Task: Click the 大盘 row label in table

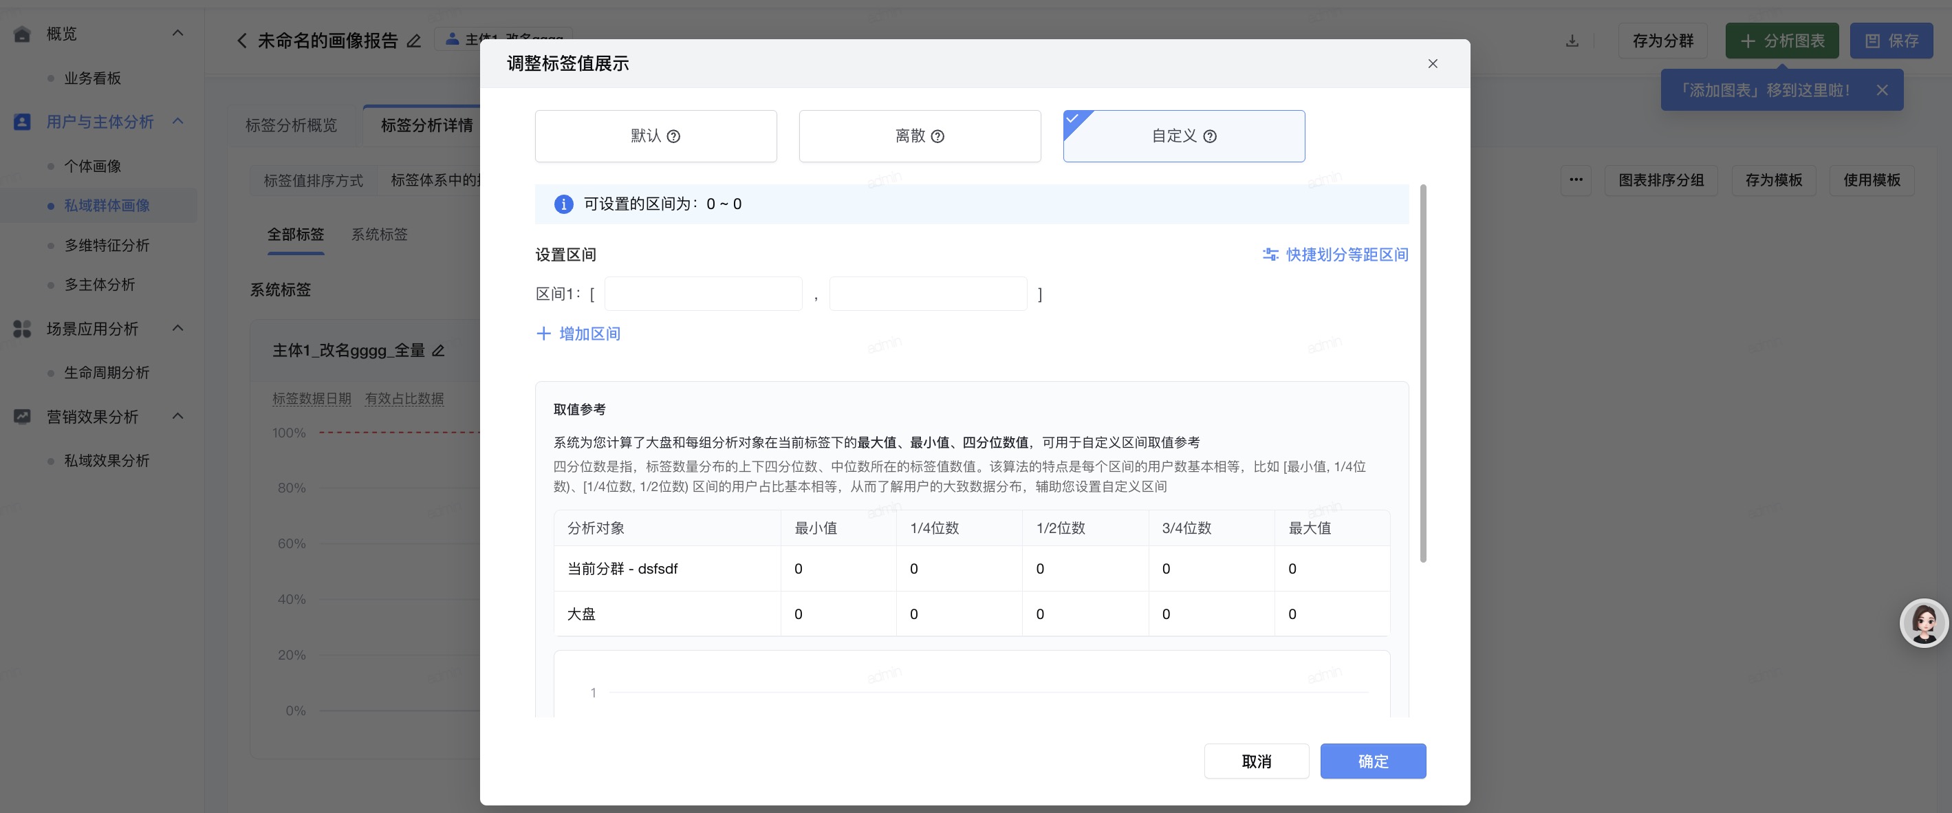Action: pos(581,614)
